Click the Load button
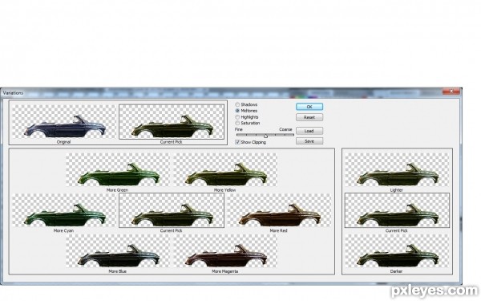Screen dimensions: 481x301 tap(309, 131)
